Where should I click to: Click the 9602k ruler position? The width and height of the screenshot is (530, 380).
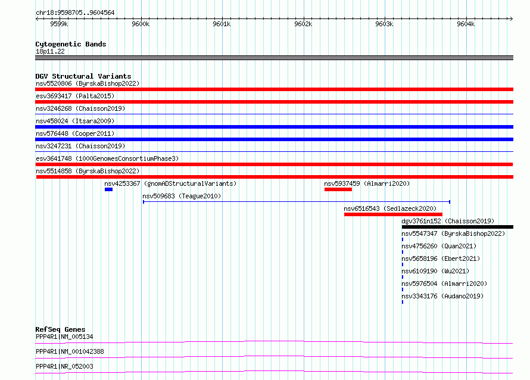303,24
